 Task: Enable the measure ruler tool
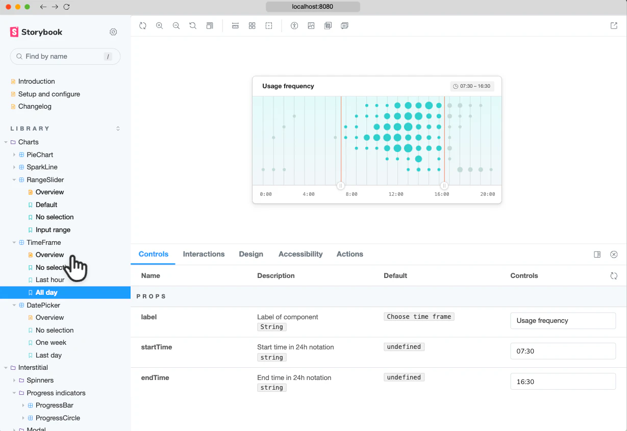point(235,26)
